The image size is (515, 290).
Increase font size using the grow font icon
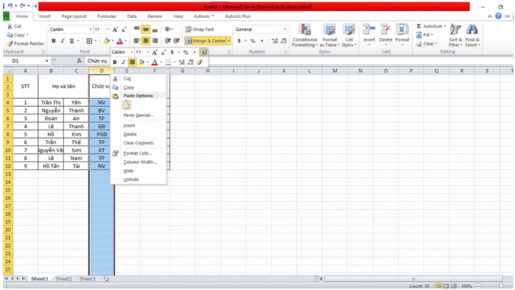pos(115,30)
